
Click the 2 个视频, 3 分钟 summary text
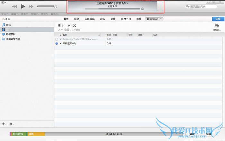[x=69, y=30]
